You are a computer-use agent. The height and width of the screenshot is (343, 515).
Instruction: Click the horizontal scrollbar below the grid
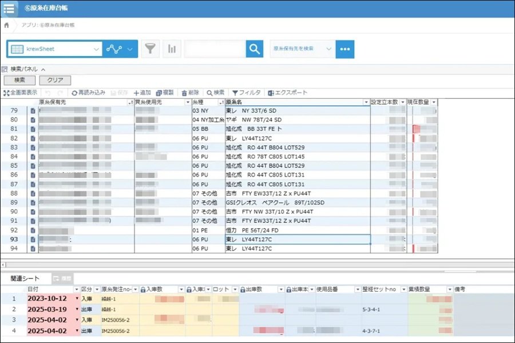[257, 265]
